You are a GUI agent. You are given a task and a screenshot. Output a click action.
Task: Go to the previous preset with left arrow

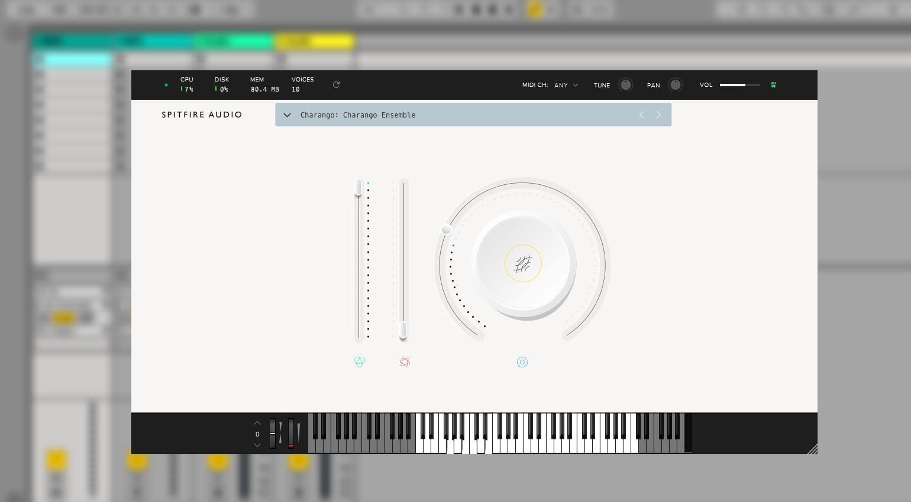pyautogui.click(x=641, y=115)
